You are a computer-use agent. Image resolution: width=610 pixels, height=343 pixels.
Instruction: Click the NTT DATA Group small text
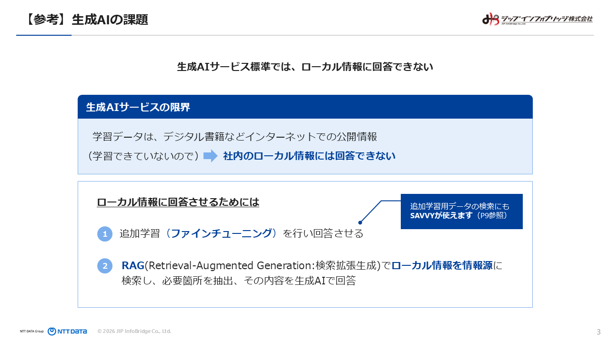(x=32, y=331)
